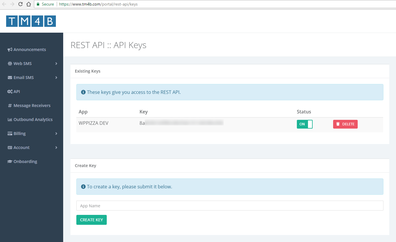Click the browser back arrow
396x242 pixels.
click(4, 4)
